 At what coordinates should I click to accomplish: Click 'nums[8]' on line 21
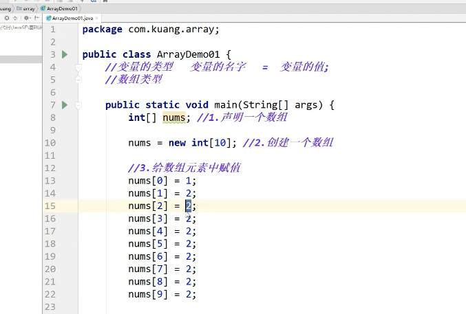coord(148,282)
